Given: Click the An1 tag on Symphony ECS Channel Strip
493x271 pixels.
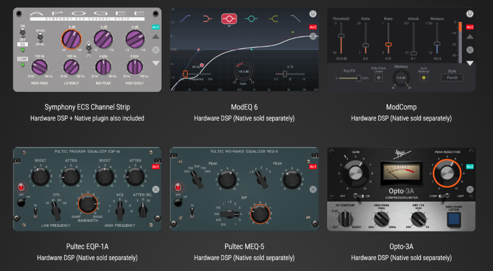Looking at the screenshot, I should pyautogui.click(x=156, y=27).
